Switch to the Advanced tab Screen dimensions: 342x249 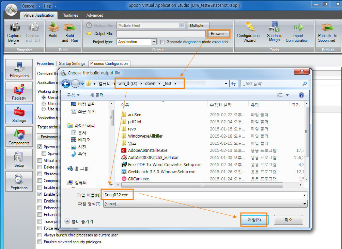[x=95, y=15]
